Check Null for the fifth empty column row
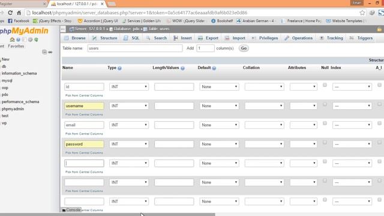384x216 pixels. point(325,161)
